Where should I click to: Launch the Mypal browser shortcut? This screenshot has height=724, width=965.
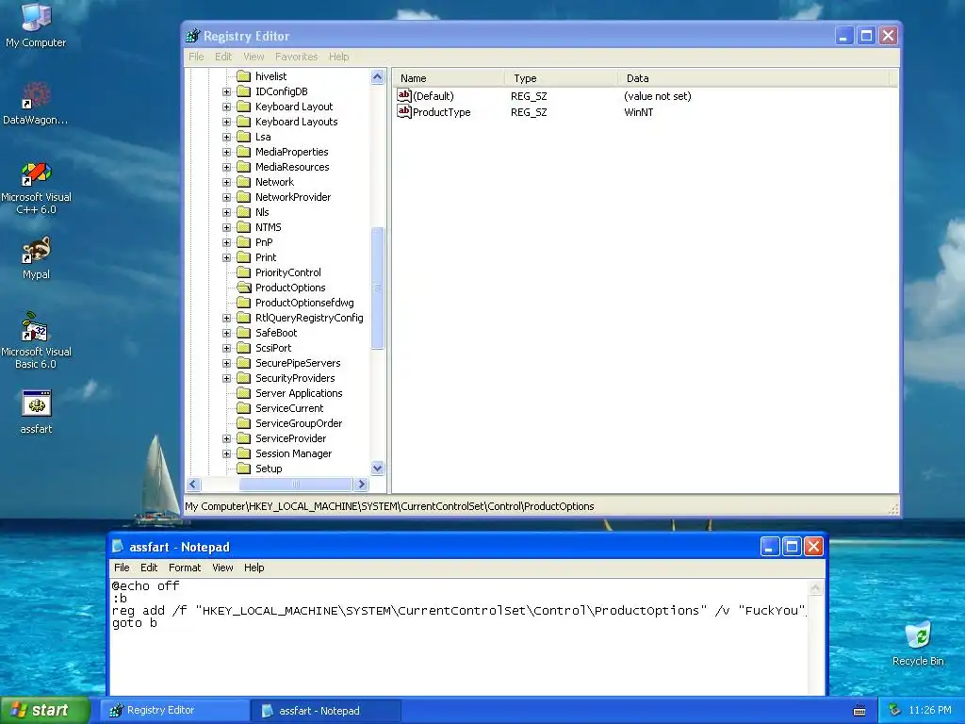[x=36, y=258]
